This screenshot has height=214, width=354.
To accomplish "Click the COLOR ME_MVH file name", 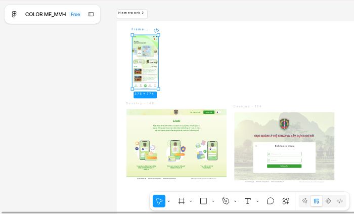I will click(x=46, y=14).
